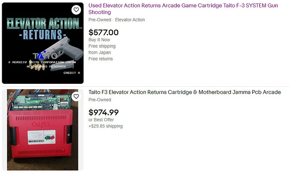Click the Pre-Owned label under Taito F3 listing

(x=100, y=100)
